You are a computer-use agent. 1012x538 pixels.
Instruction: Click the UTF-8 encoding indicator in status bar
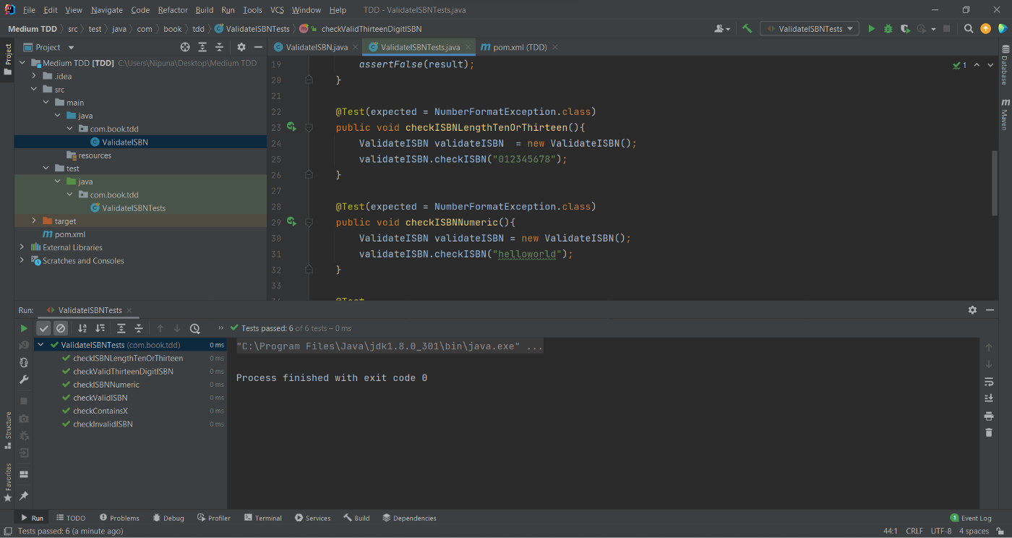(x=940, y=531)
